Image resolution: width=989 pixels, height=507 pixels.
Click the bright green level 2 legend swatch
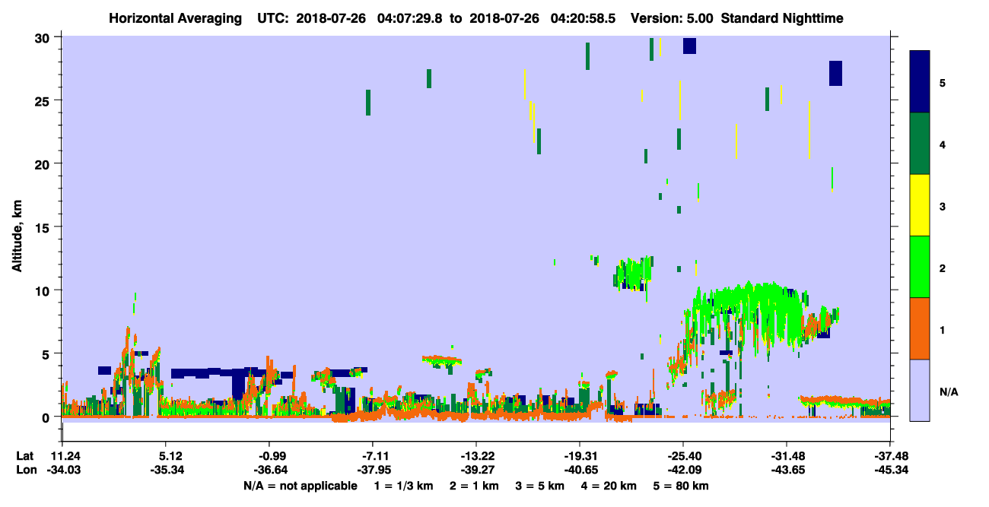pyautogui.click(x=920, y=267)
